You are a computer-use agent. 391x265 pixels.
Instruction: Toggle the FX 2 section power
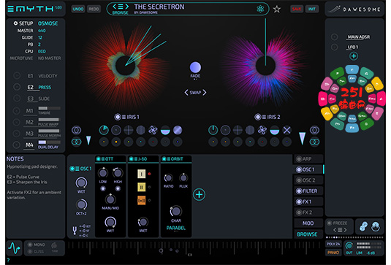299,212
